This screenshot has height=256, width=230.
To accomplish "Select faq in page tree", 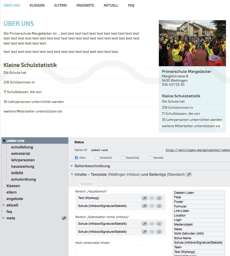I will [x=9, y=212].
